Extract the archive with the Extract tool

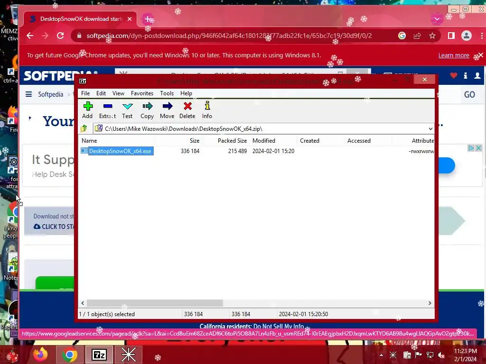pyautogui.click(x=108, y=110)
